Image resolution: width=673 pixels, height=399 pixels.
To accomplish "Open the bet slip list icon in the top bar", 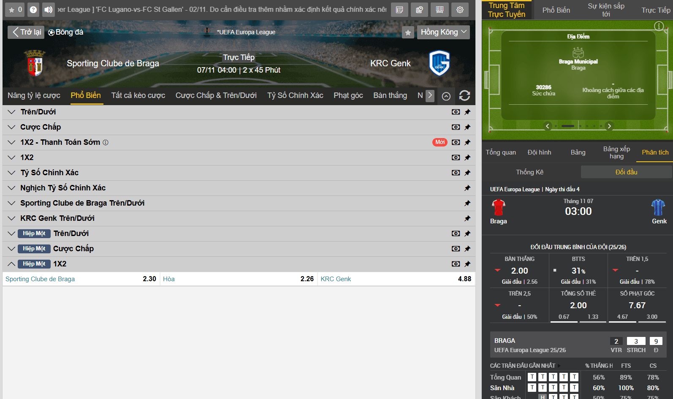I will [x=399, y=10].
